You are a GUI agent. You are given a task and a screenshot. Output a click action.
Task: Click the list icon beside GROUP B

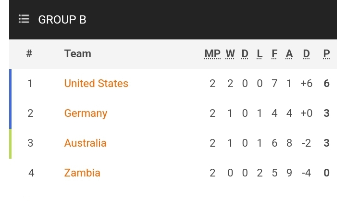(x=24, y=20)
